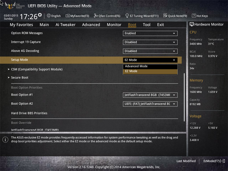Click CPU ratio value 34x
This screenshot has width=228, height=171.
tap(192, 68)
